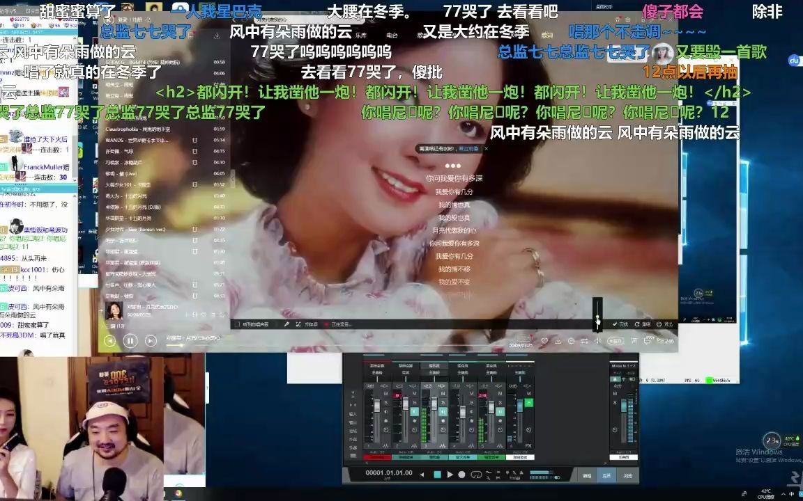
Task: Open the 电台 tab in the music player
Action: [392, 35]
